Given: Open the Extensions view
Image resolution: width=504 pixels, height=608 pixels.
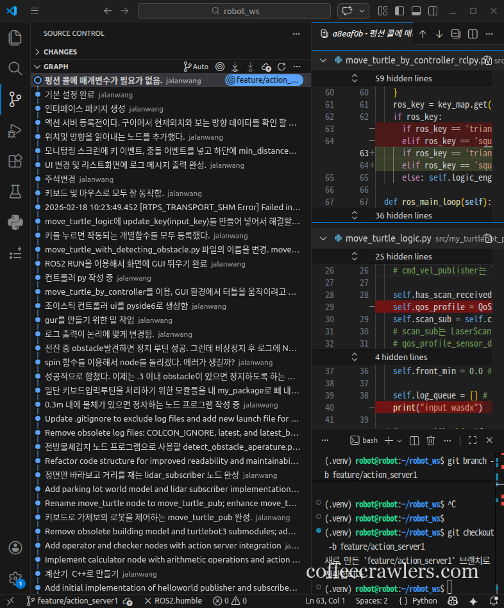Looking at the screenshot, I should point(15,161).
